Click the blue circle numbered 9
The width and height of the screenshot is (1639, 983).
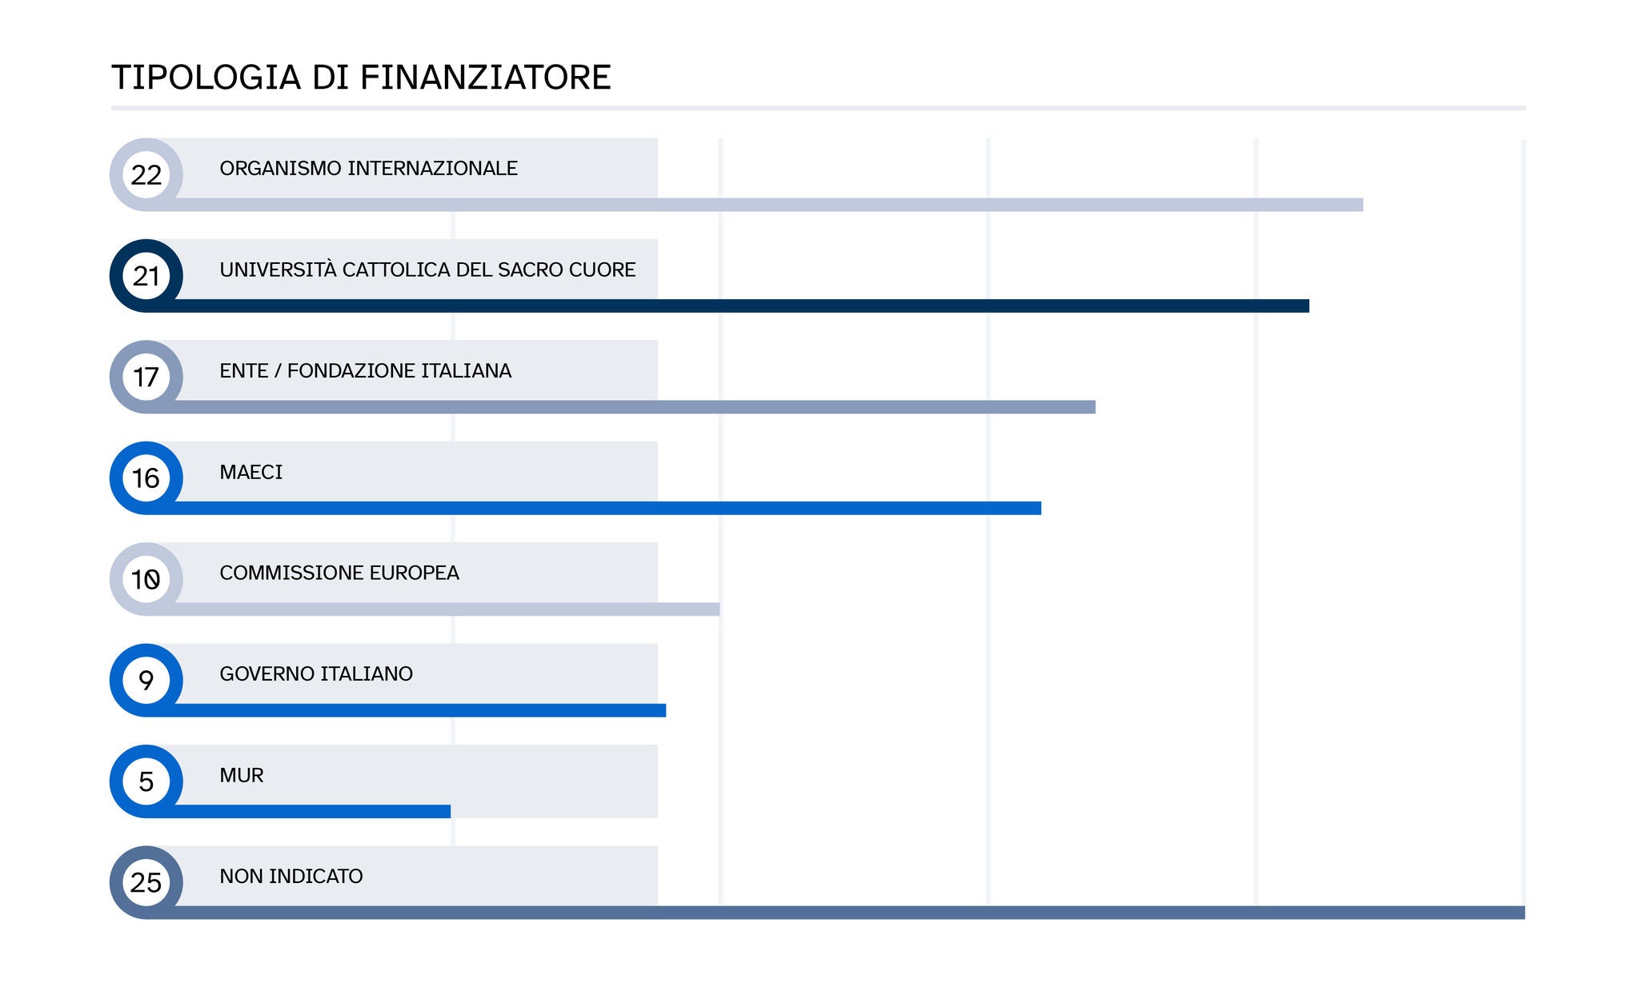click(x=146, y=680)
